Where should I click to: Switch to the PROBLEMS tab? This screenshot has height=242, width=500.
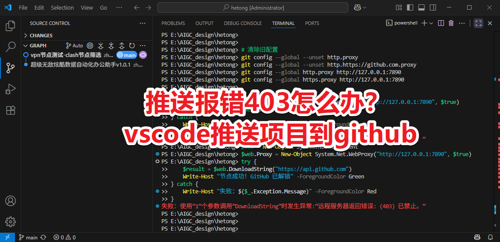pyautogui.click(x=173, y=23)
